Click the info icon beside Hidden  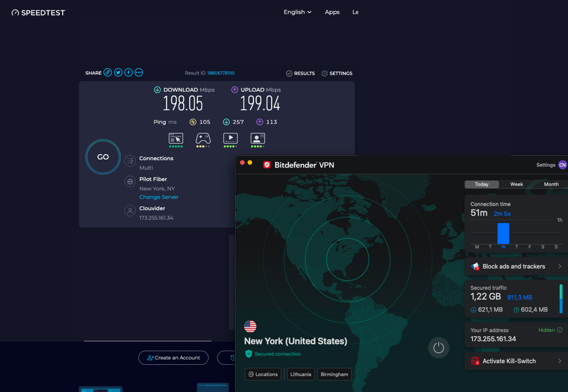coord(560,330)
